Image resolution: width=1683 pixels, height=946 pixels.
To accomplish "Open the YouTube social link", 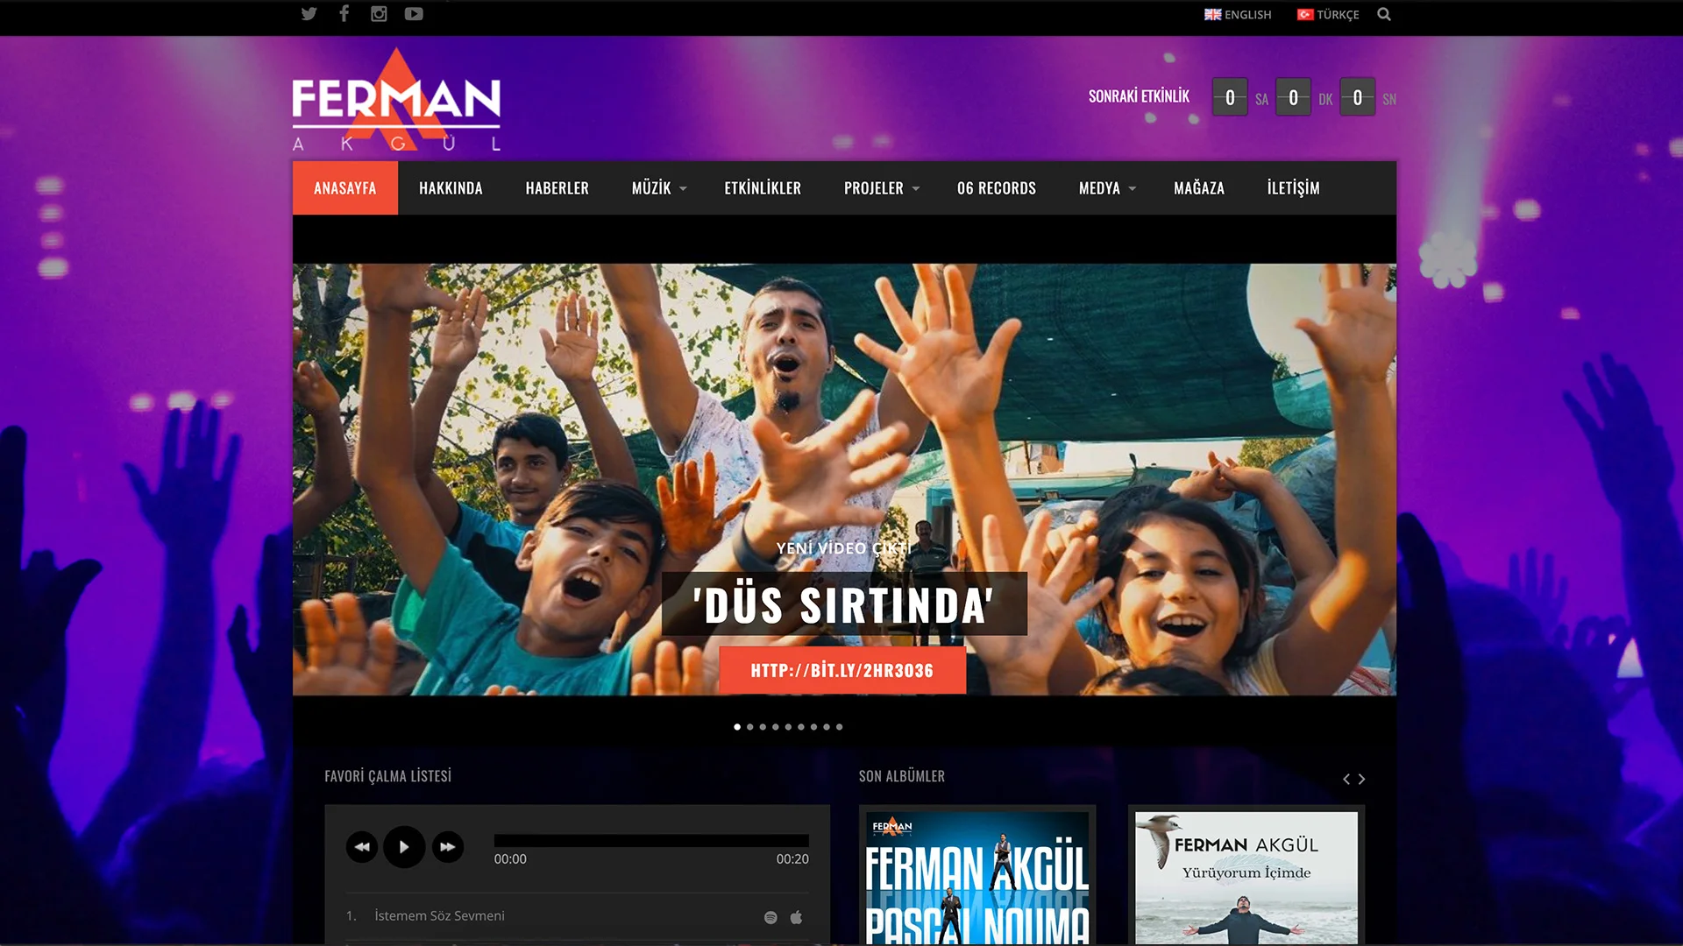I will pos(414,14).
